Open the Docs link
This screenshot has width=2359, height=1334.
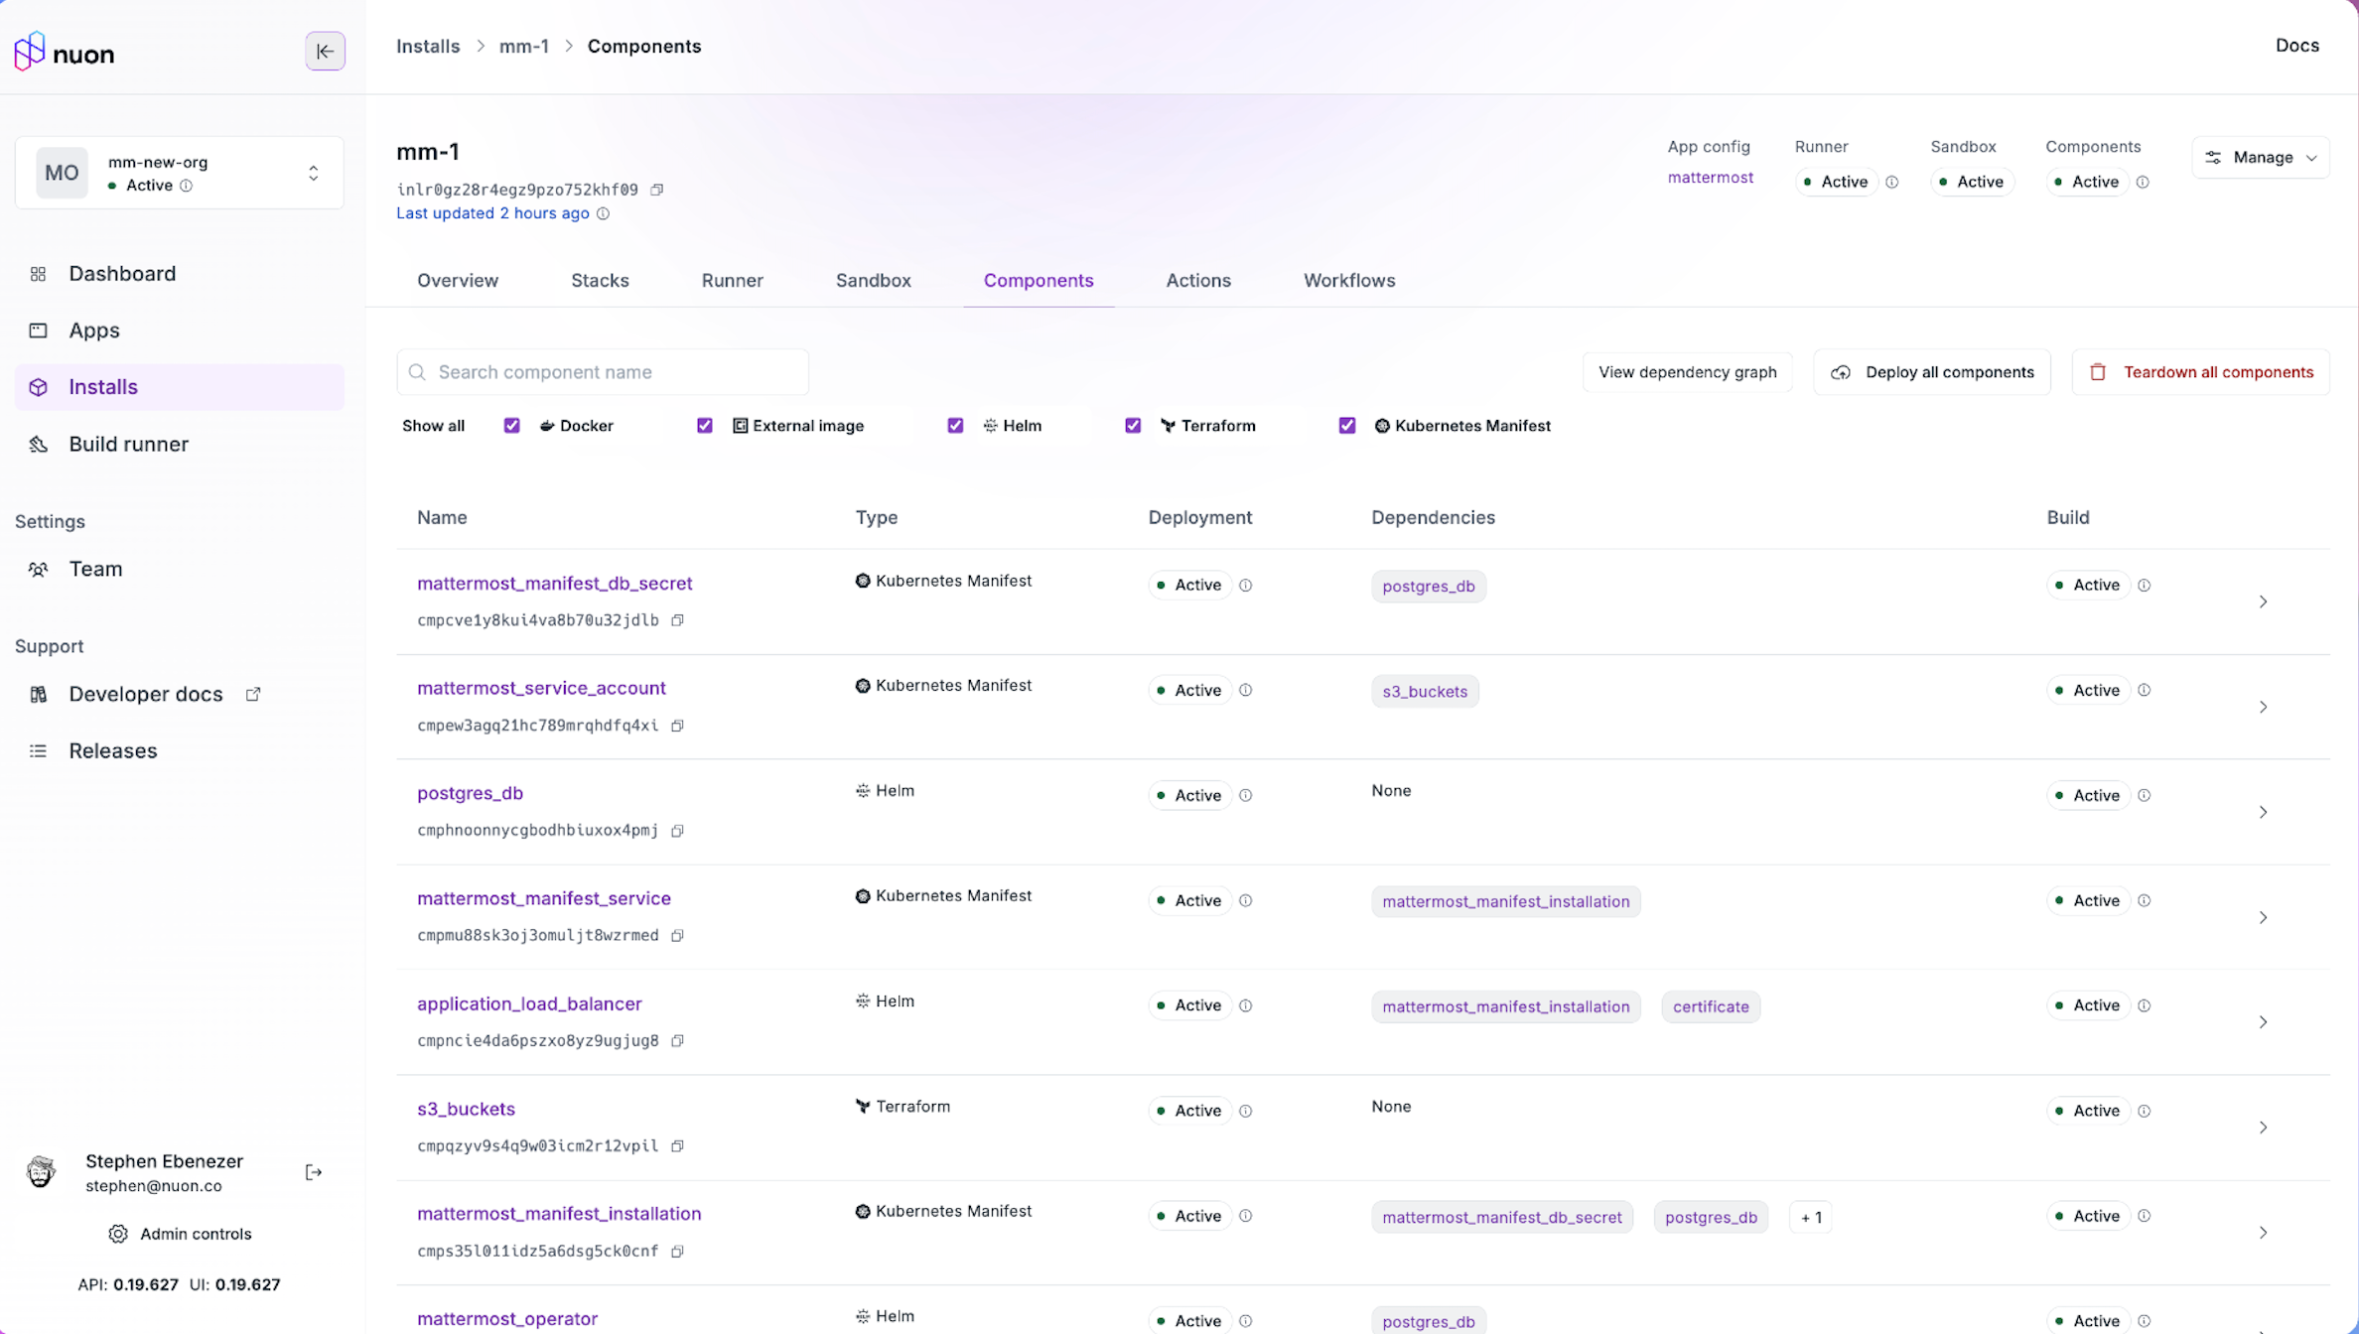pyautogui.click(x=2296, y=46)
